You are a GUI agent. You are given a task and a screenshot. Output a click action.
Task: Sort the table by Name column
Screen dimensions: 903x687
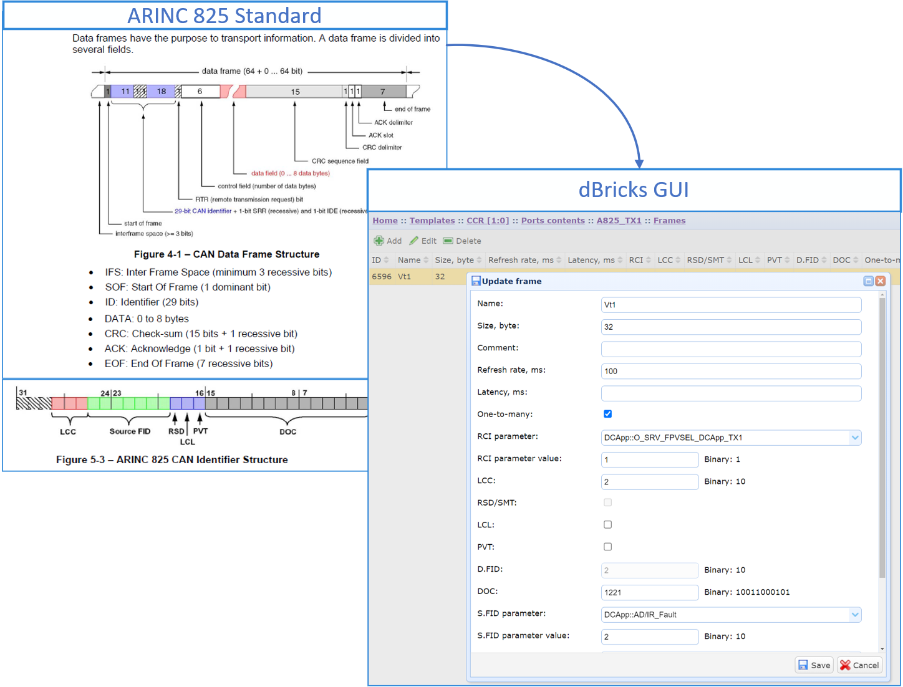click(413, 260)
